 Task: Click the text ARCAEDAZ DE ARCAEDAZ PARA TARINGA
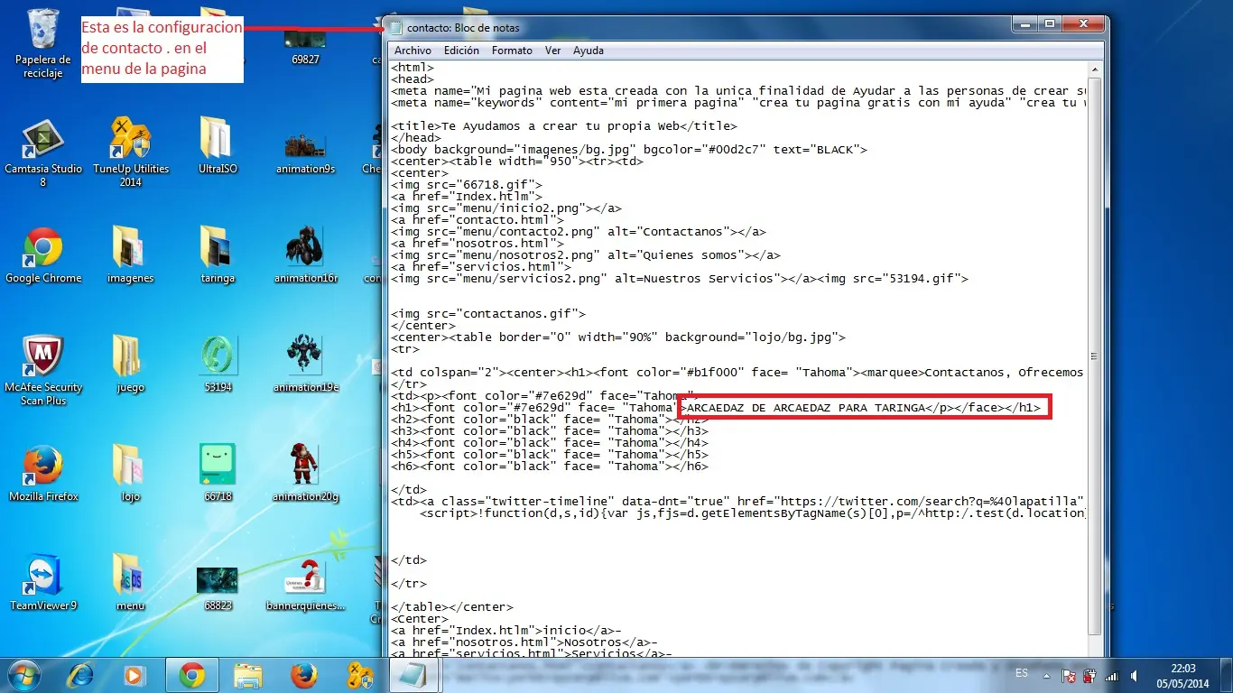pyautogui.click(x=807, y=408)
